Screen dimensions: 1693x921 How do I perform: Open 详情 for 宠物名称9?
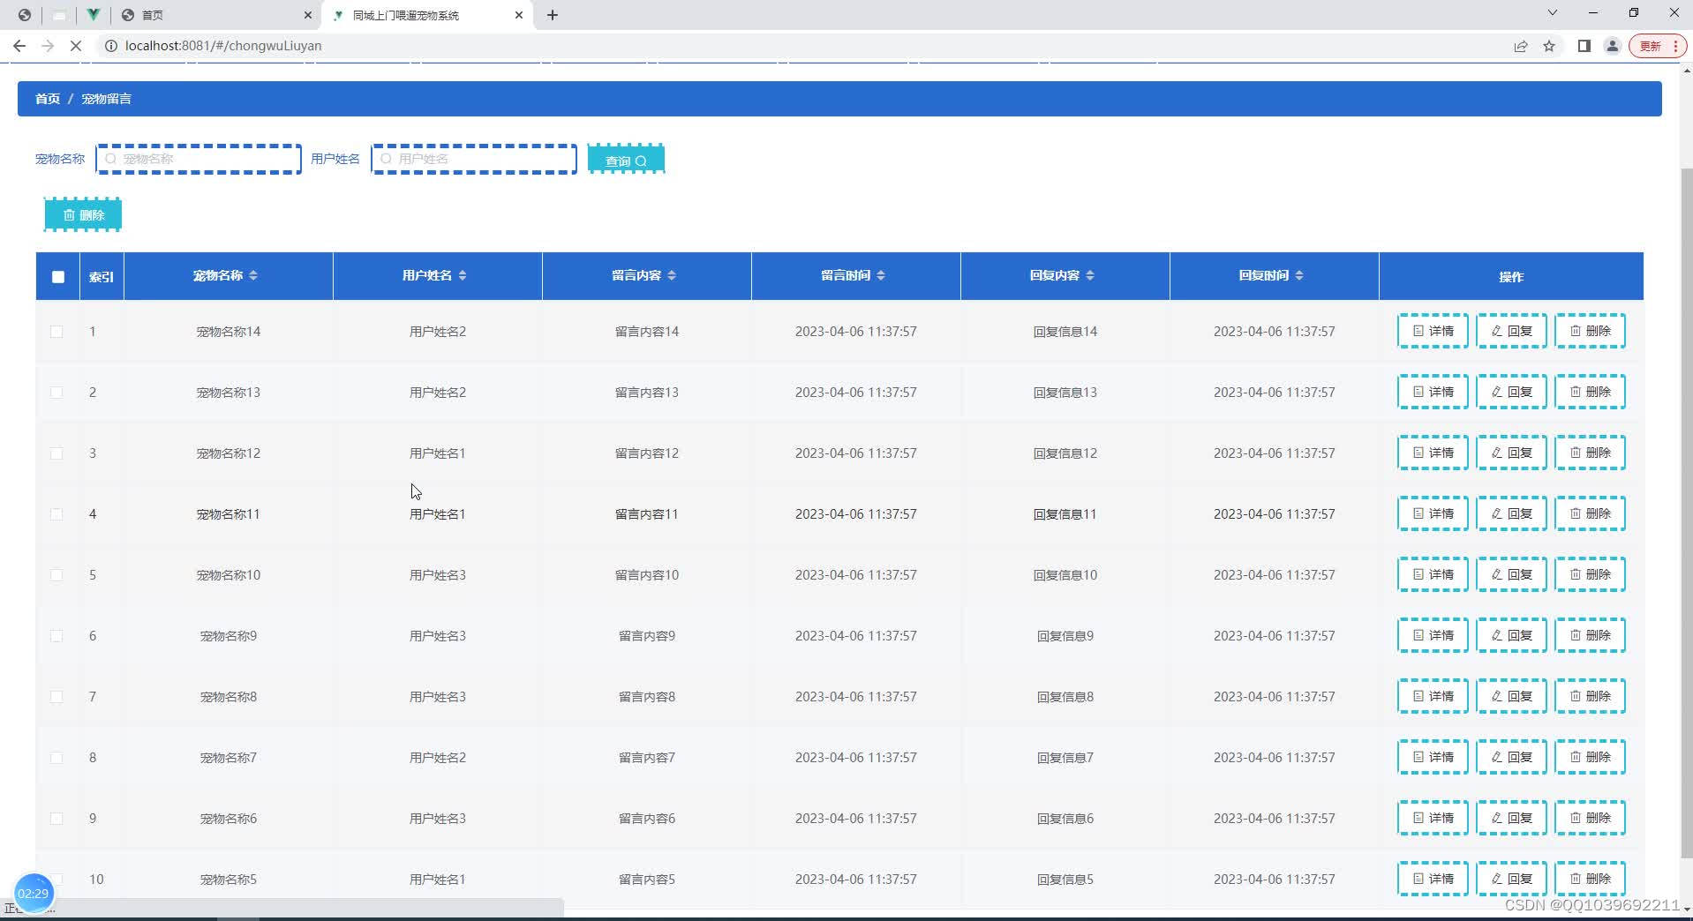1433,635
